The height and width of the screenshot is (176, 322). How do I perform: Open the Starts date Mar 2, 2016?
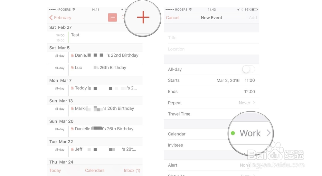(x=228, y=80)
